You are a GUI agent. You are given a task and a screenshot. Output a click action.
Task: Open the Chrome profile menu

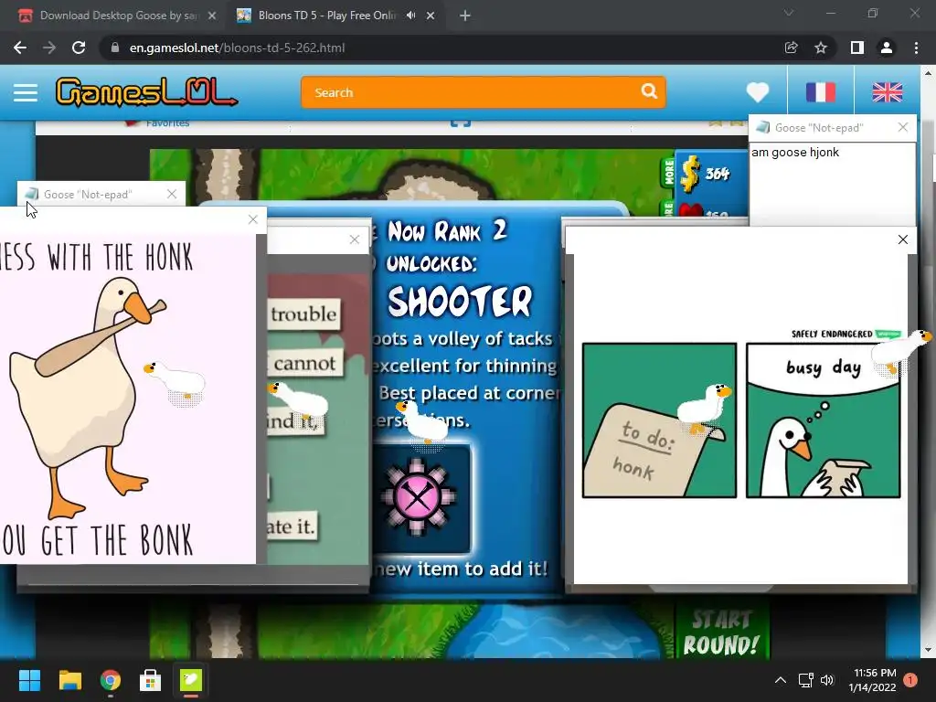pyautogui.click(x=887, y=48)
